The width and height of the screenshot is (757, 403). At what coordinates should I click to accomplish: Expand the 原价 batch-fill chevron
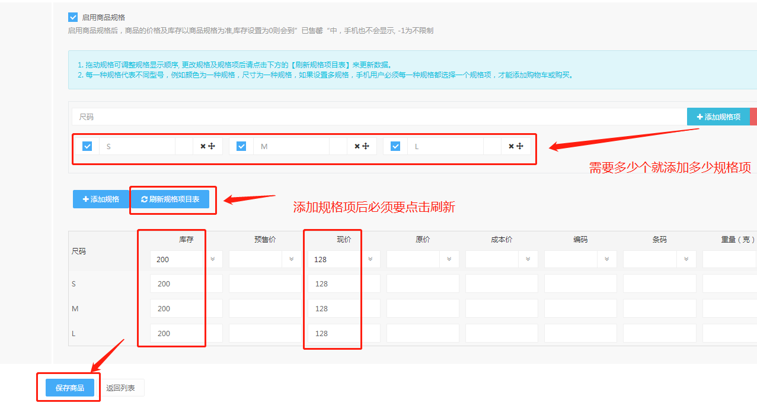coord(449,259)
